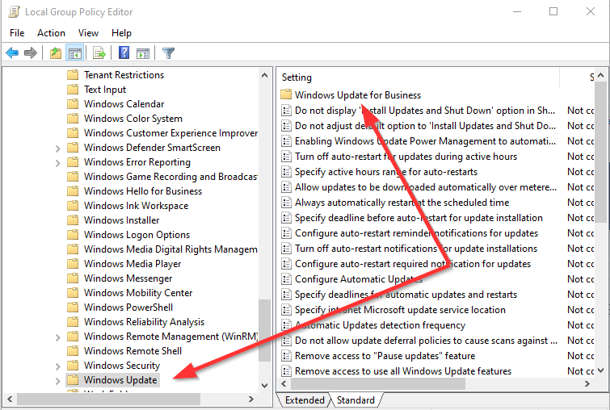Screen dimensions: 610x410
Task: Select Windows Logon Options folder
Action: pyautogui.click(x=137, y=234)
